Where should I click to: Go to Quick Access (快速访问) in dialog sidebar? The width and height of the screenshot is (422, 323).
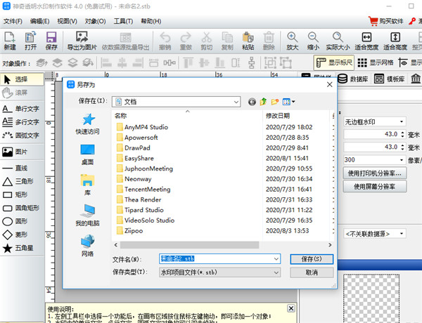tap(88, 124)
